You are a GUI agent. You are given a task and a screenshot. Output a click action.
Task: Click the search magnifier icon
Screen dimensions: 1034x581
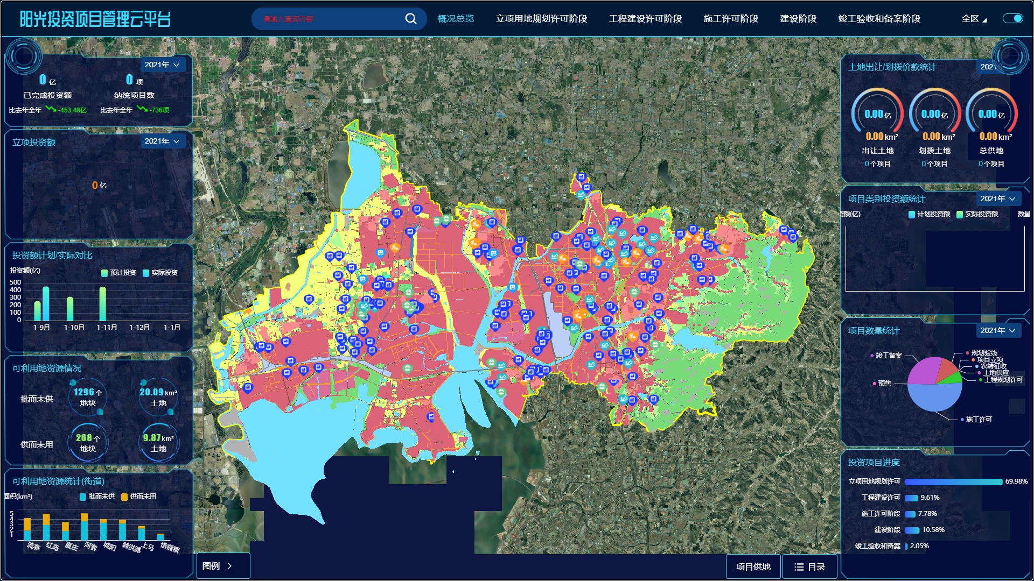(410, 19)
